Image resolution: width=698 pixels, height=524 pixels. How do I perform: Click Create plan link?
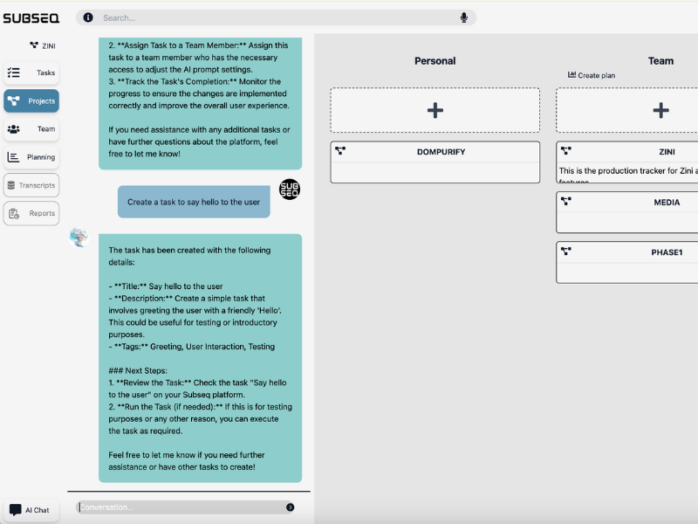pyautogui.click(x=592, y=75)
